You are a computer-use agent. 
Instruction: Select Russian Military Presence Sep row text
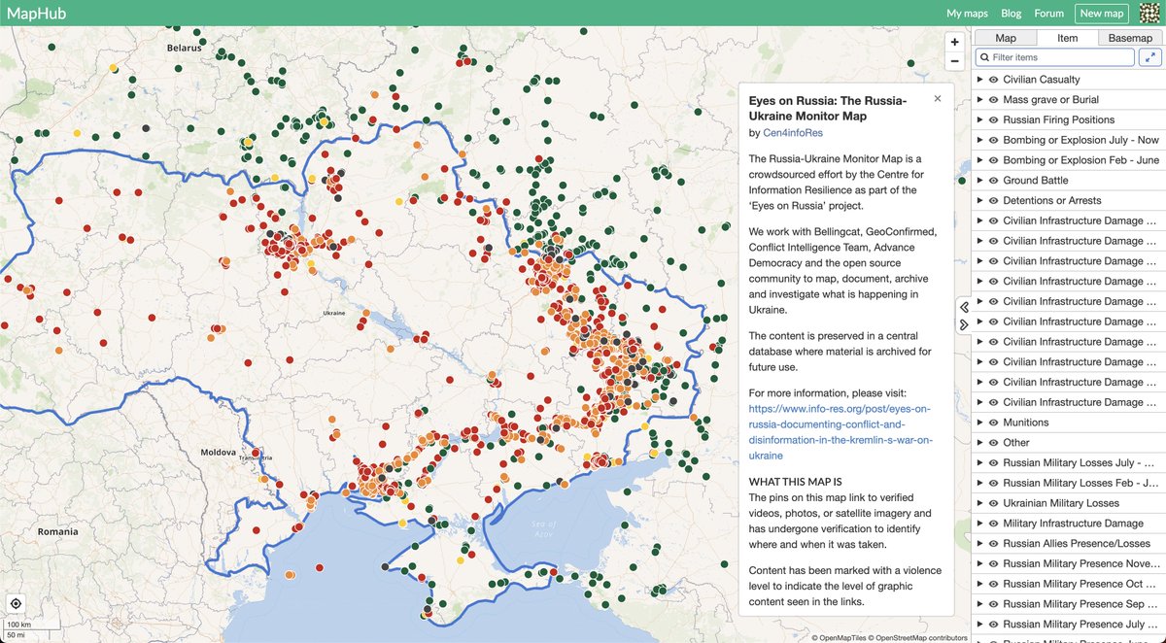(x=1080, y=604)
